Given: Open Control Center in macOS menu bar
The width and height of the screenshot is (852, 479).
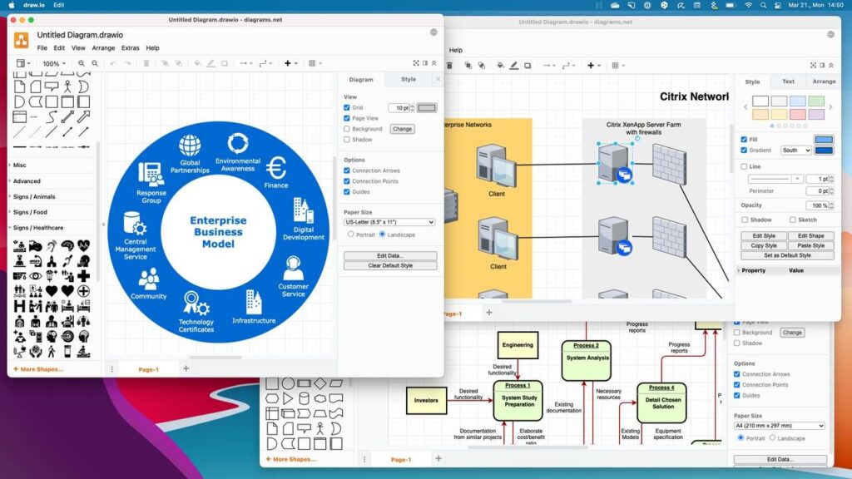Looking at the screenshot, I should click(x=778, y=5).
